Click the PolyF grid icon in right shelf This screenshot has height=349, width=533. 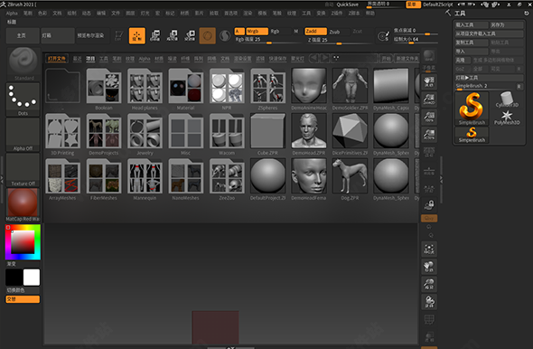(x=429, y=320)
